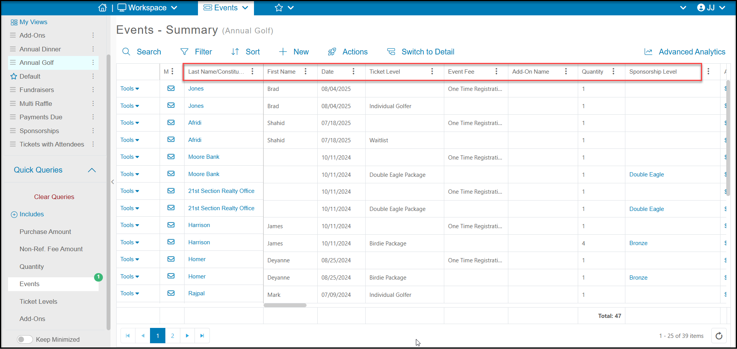Image resolution: width=737 pixels, height=349 pixels.
Task: Open the Sort tool
Action: [x=246, y=52]
